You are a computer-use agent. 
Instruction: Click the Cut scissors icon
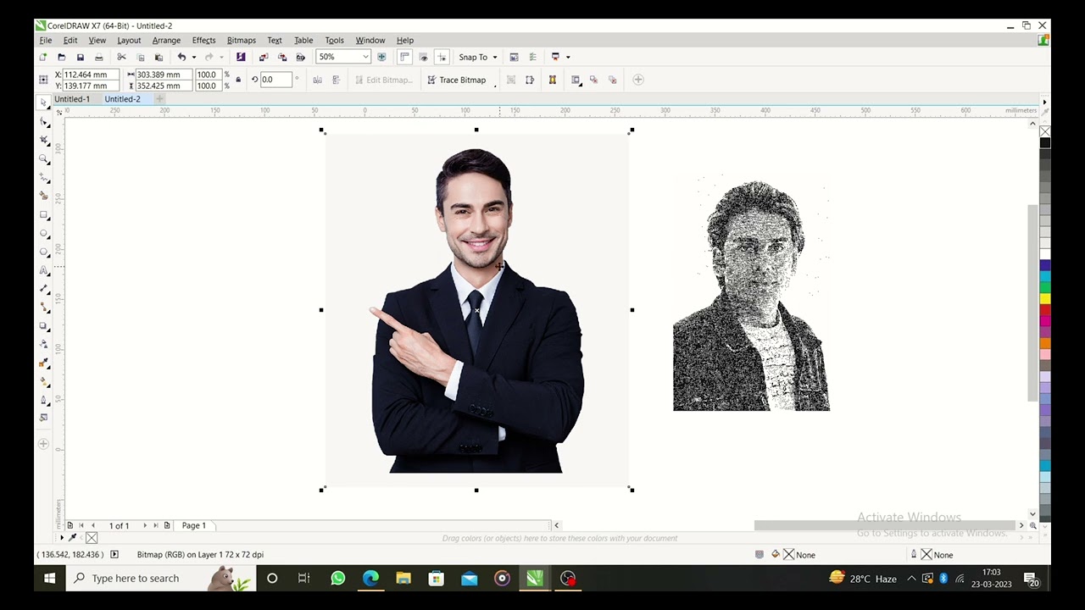[x=122, y=57]
